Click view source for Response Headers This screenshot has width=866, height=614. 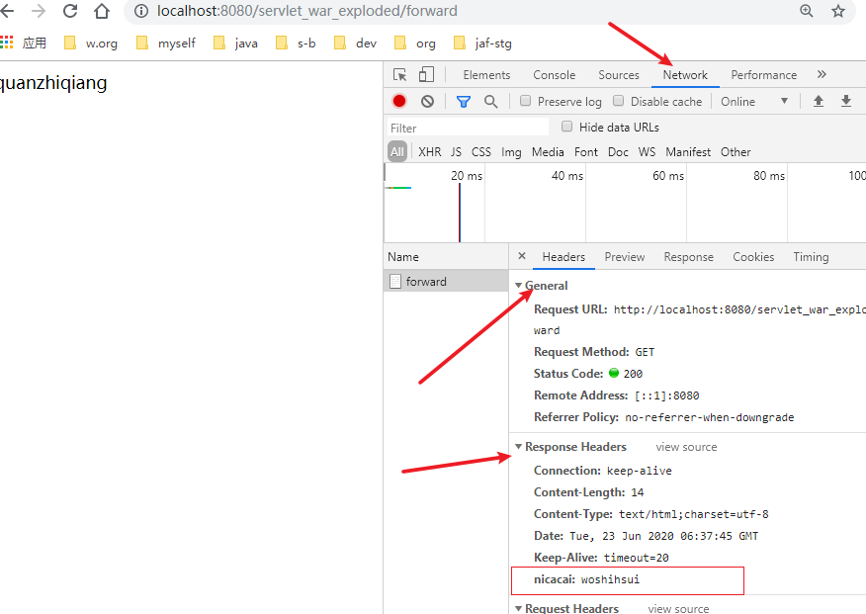686,447
